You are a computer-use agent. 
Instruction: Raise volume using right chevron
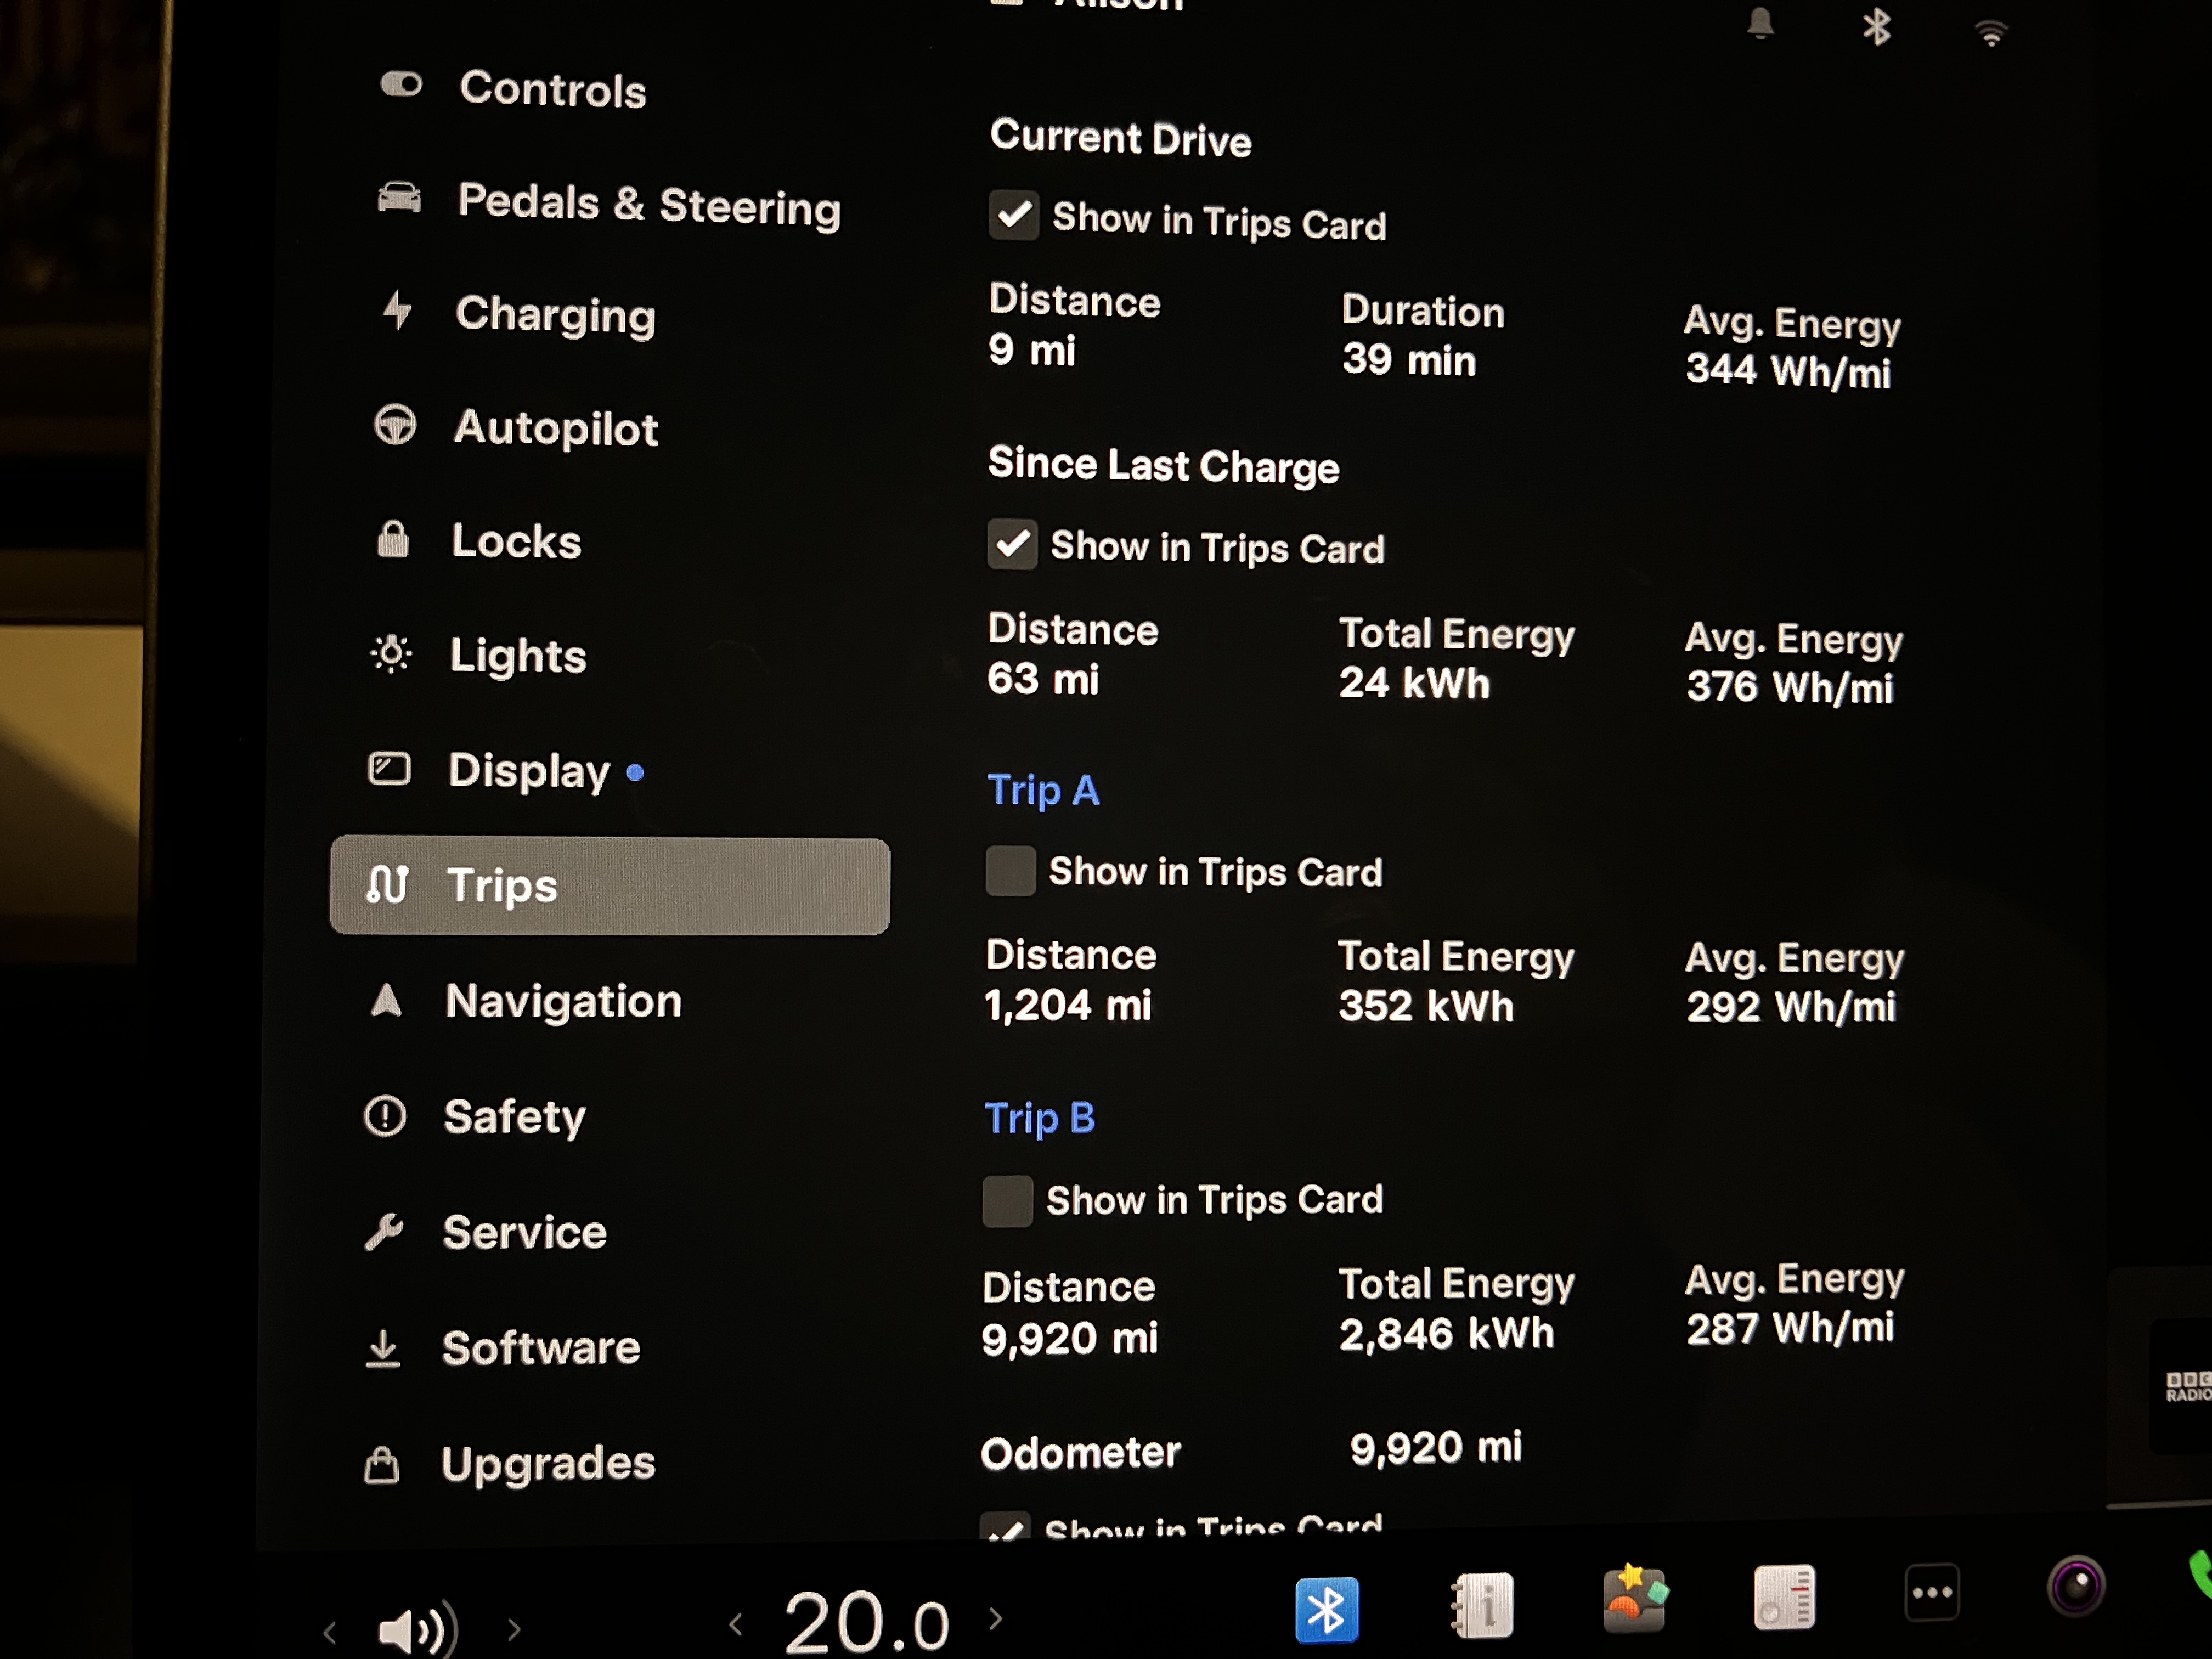click(x=514, y=1629)
